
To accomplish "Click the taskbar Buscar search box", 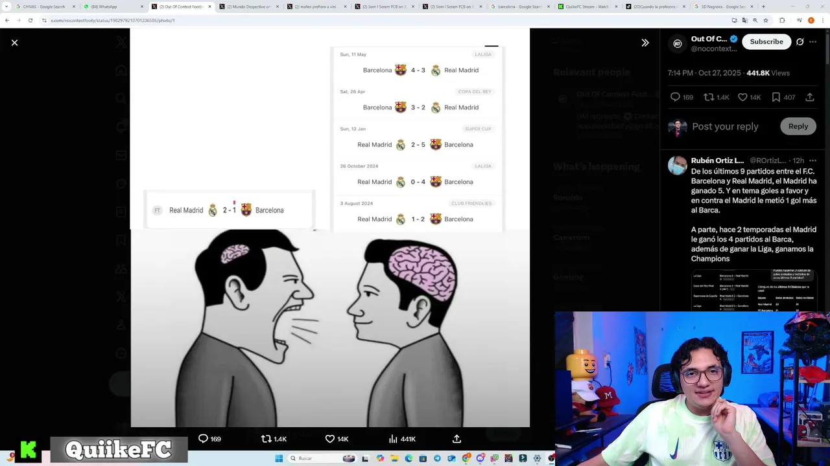I will pos(322,458).
